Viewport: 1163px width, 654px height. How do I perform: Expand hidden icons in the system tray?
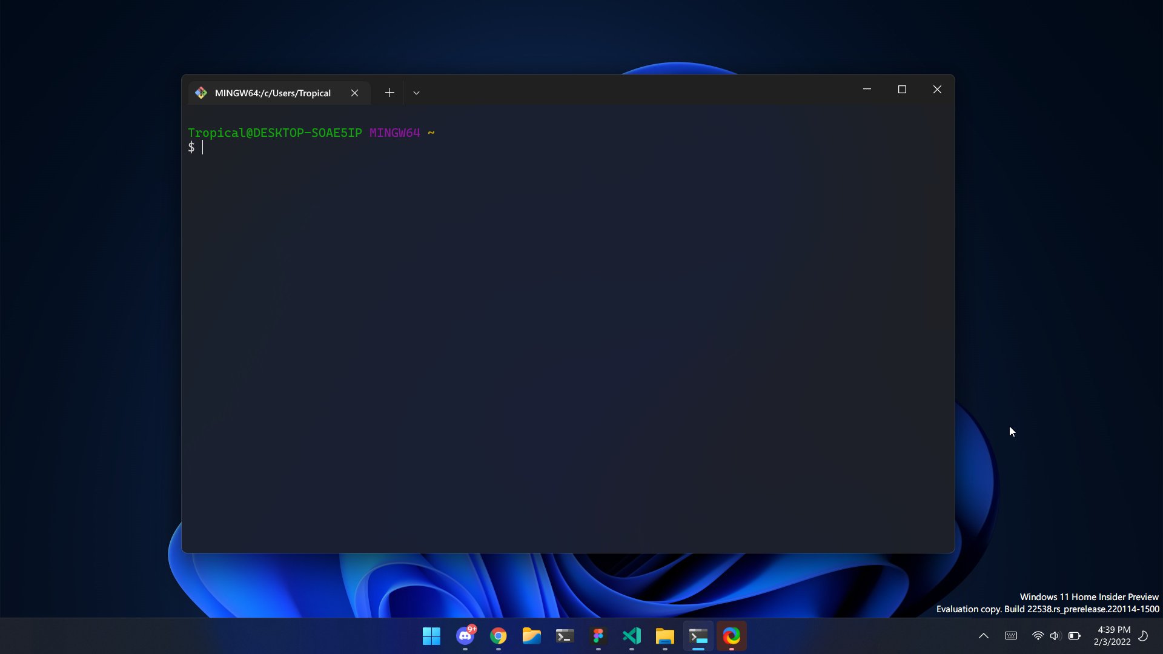pyautogui.click(x=984, y=636)
